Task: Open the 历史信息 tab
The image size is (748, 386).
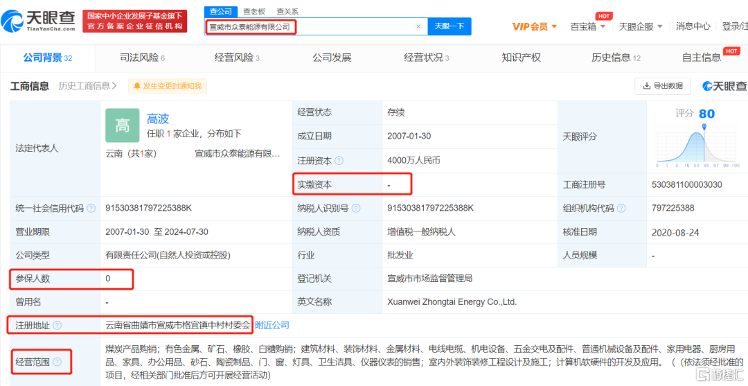Action: click(616, 58)
